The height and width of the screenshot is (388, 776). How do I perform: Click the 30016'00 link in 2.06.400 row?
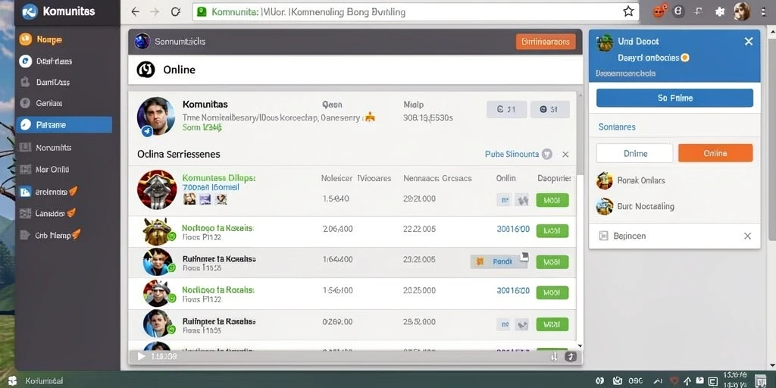513,229
